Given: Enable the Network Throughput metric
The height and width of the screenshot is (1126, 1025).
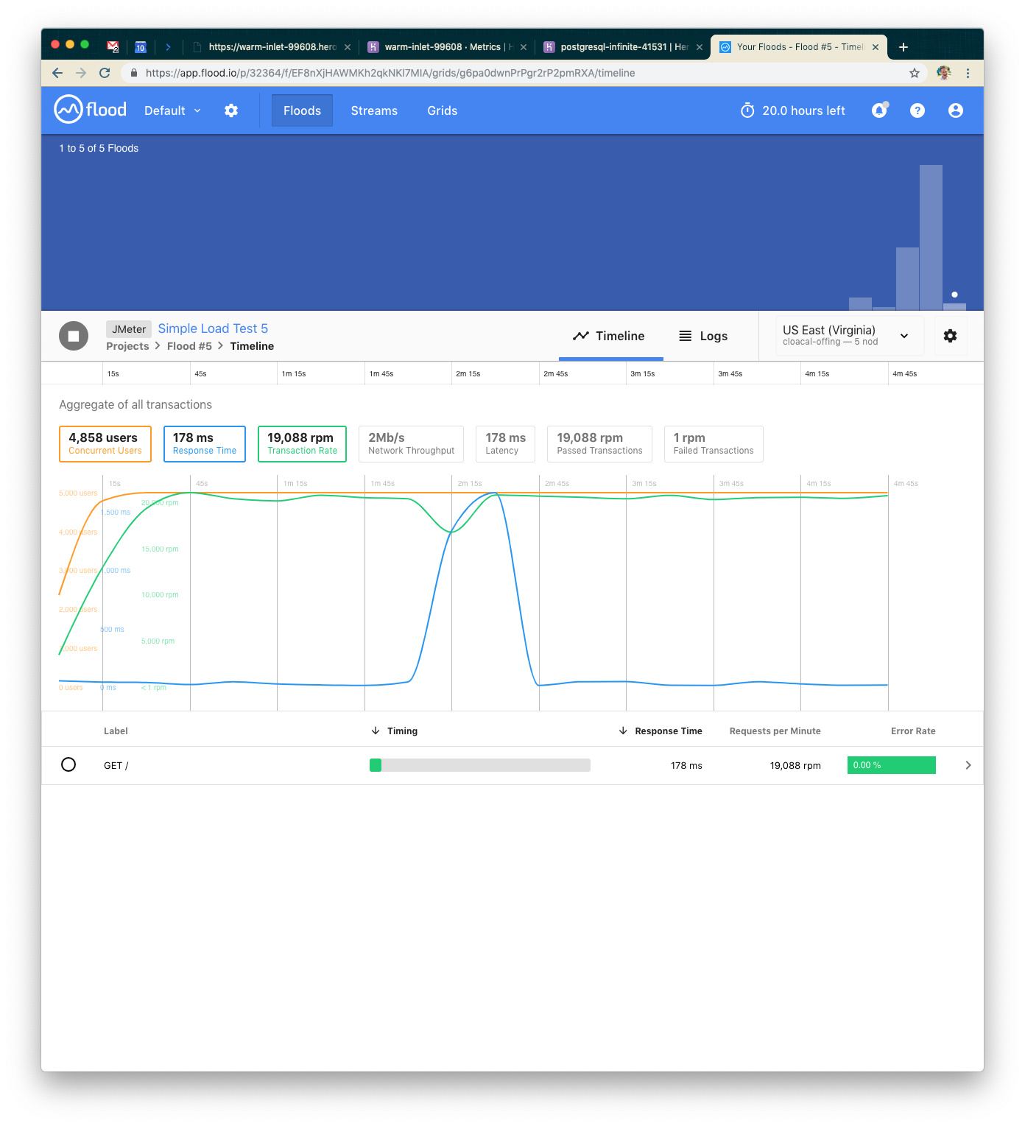Looking at the screenshot, I should pyautogui.click(x=411, y=444).
